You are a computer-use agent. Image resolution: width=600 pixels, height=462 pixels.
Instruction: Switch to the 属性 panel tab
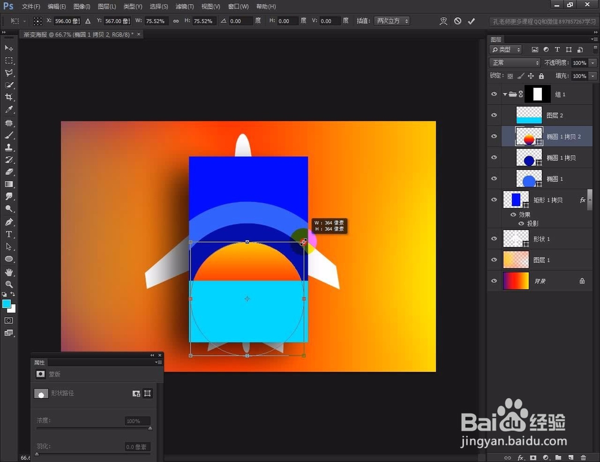click(40, 362)
